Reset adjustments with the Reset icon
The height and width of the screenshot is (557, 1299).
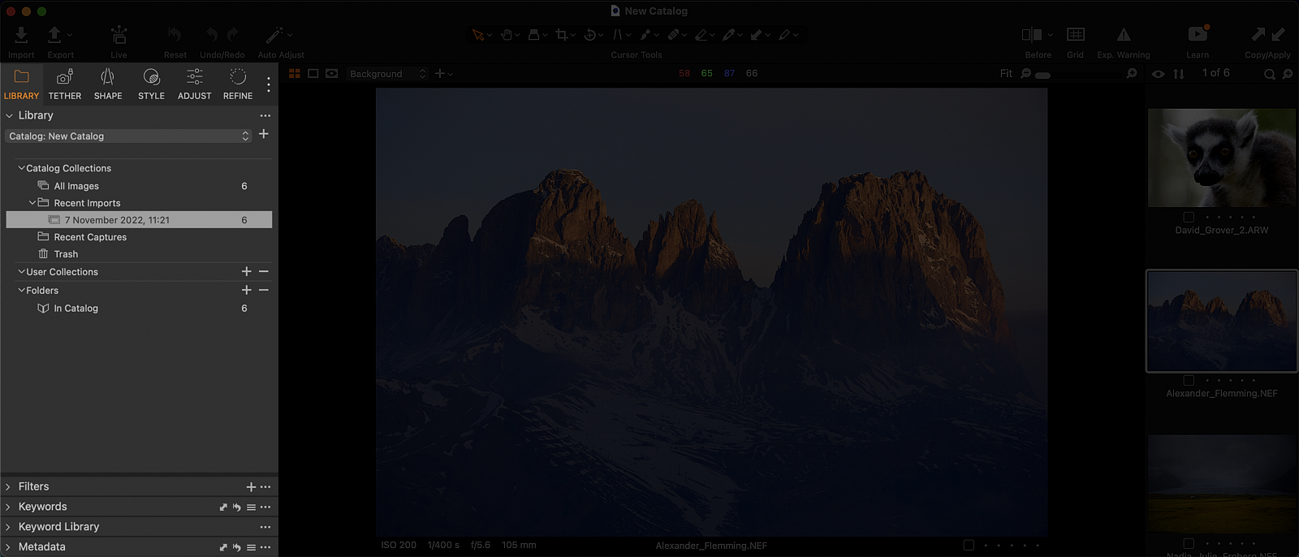[175, 34]
